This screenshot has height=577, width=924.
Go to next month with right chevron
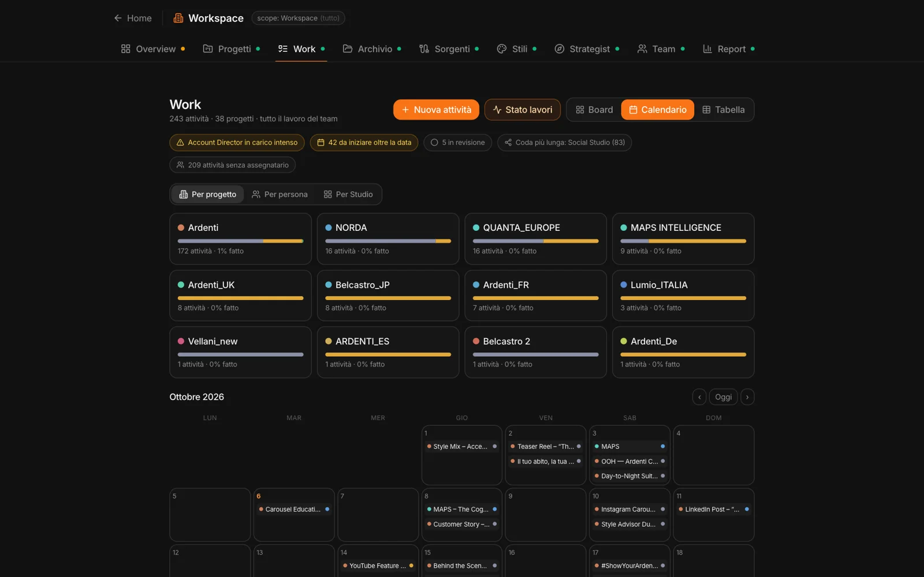(x=747, y=397)
